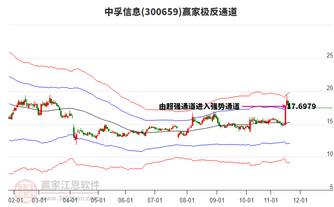Click the price label 17.6979
Image resolution: width=334 pixels, height=207 pixels.
[301, 106]
